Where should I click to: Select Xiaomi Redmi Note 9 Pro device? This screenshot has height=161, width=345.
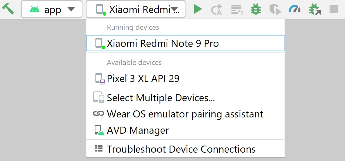(x=163, y=43)
